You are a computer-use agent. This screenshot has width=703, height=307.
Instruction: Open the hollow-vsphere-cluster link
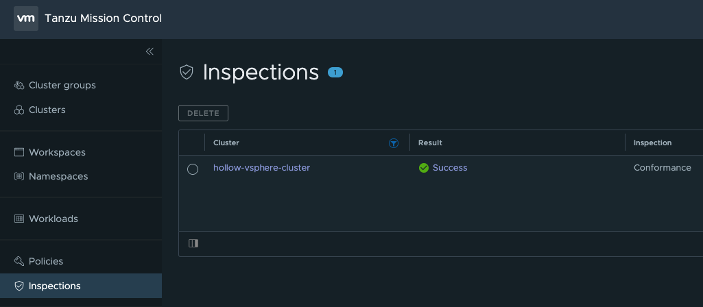[x=261, y=168]
